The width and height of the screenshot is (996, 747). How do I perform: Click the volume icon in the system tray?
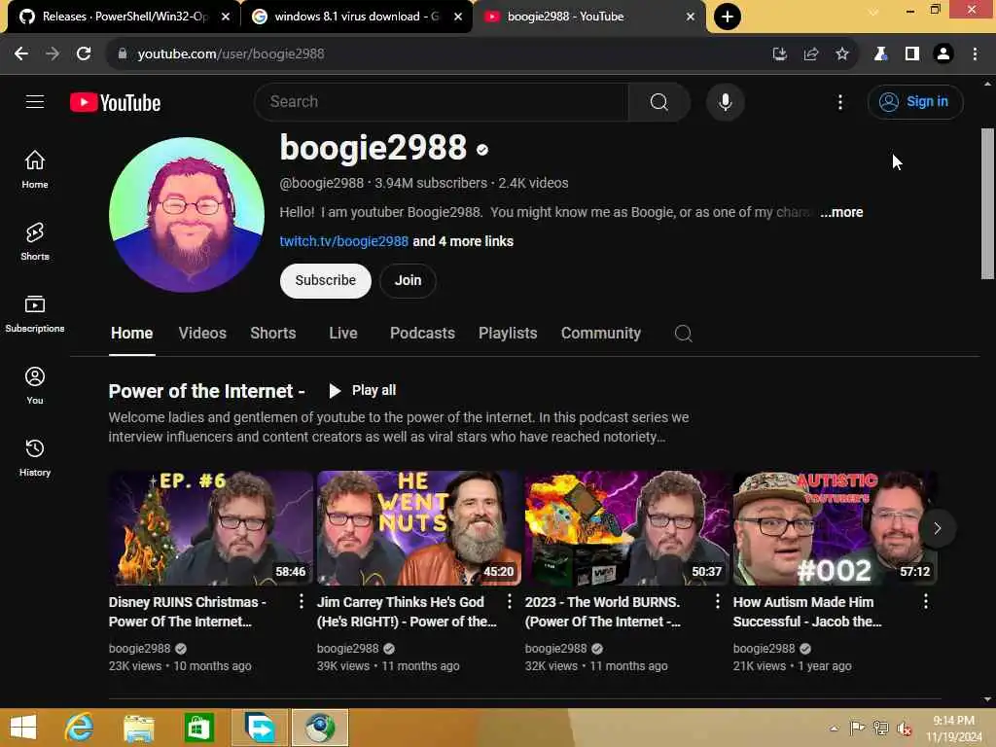coord(904,728)
